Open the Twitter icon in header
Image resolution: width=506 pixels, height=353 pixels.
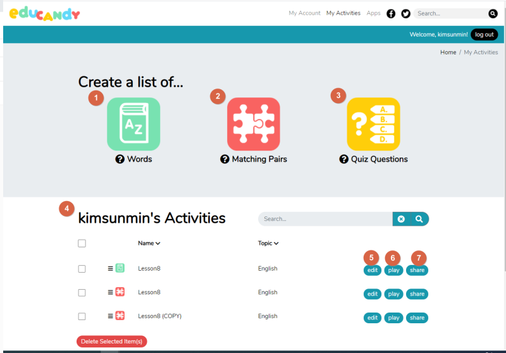pos(405,13)
